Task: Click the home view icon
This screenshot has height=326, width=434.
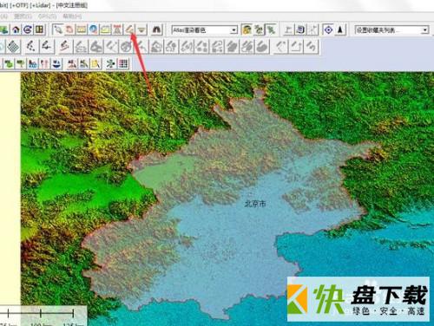Action: point(16,29)
